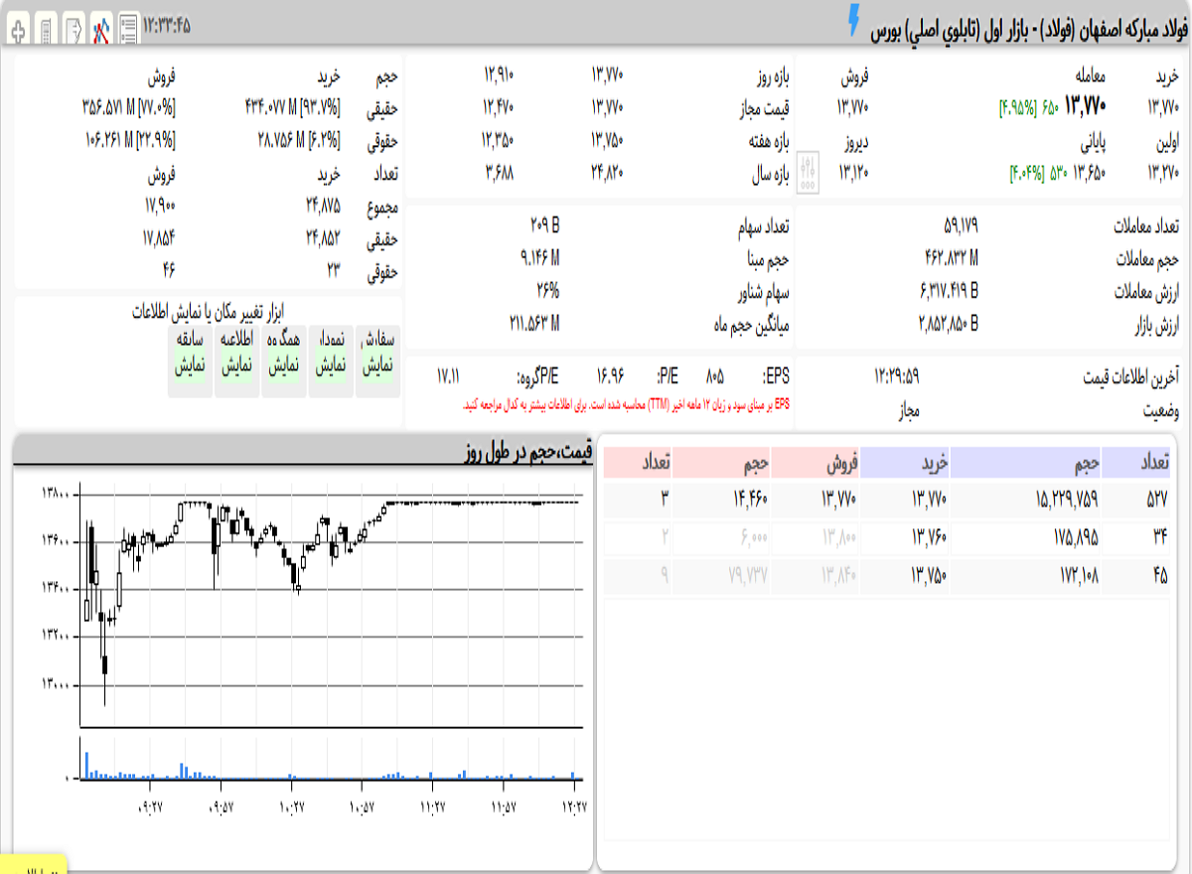
Task: Click the blue lightning bolt icon
Action: [854, 21]
